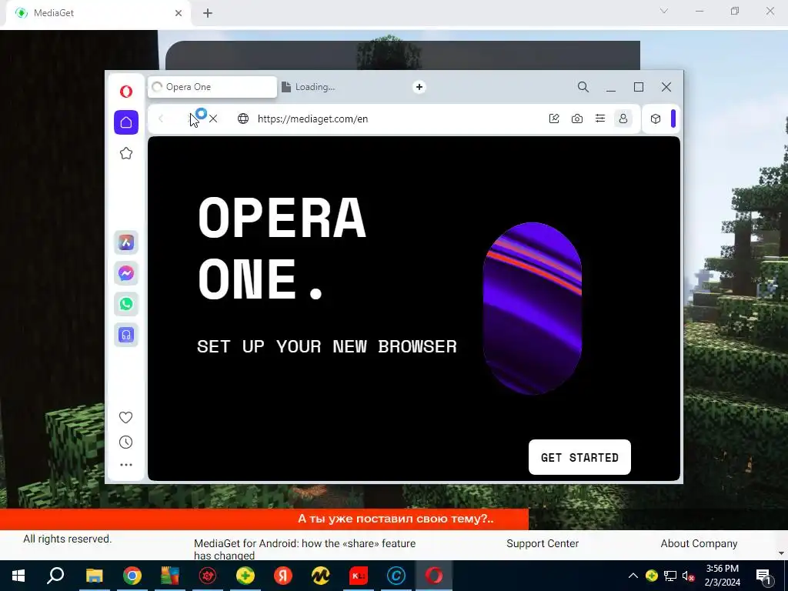Image resolution: width=788 pixels, height=591 pixels.
Task: Expand tab list chevron in MediaGet window
Action: (x=664, y=11)
